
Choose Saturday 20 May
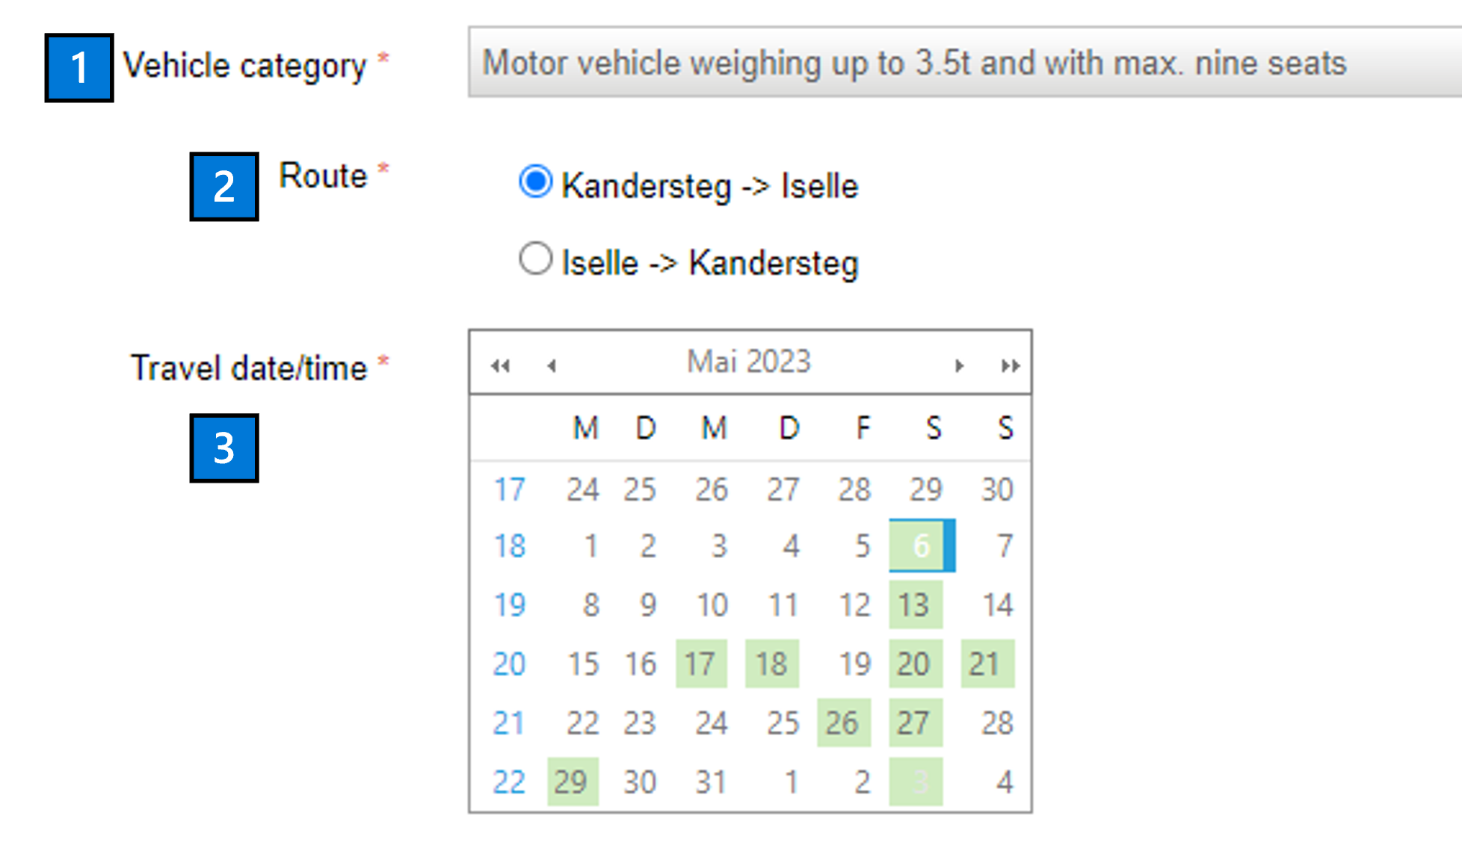coord(916,663)
